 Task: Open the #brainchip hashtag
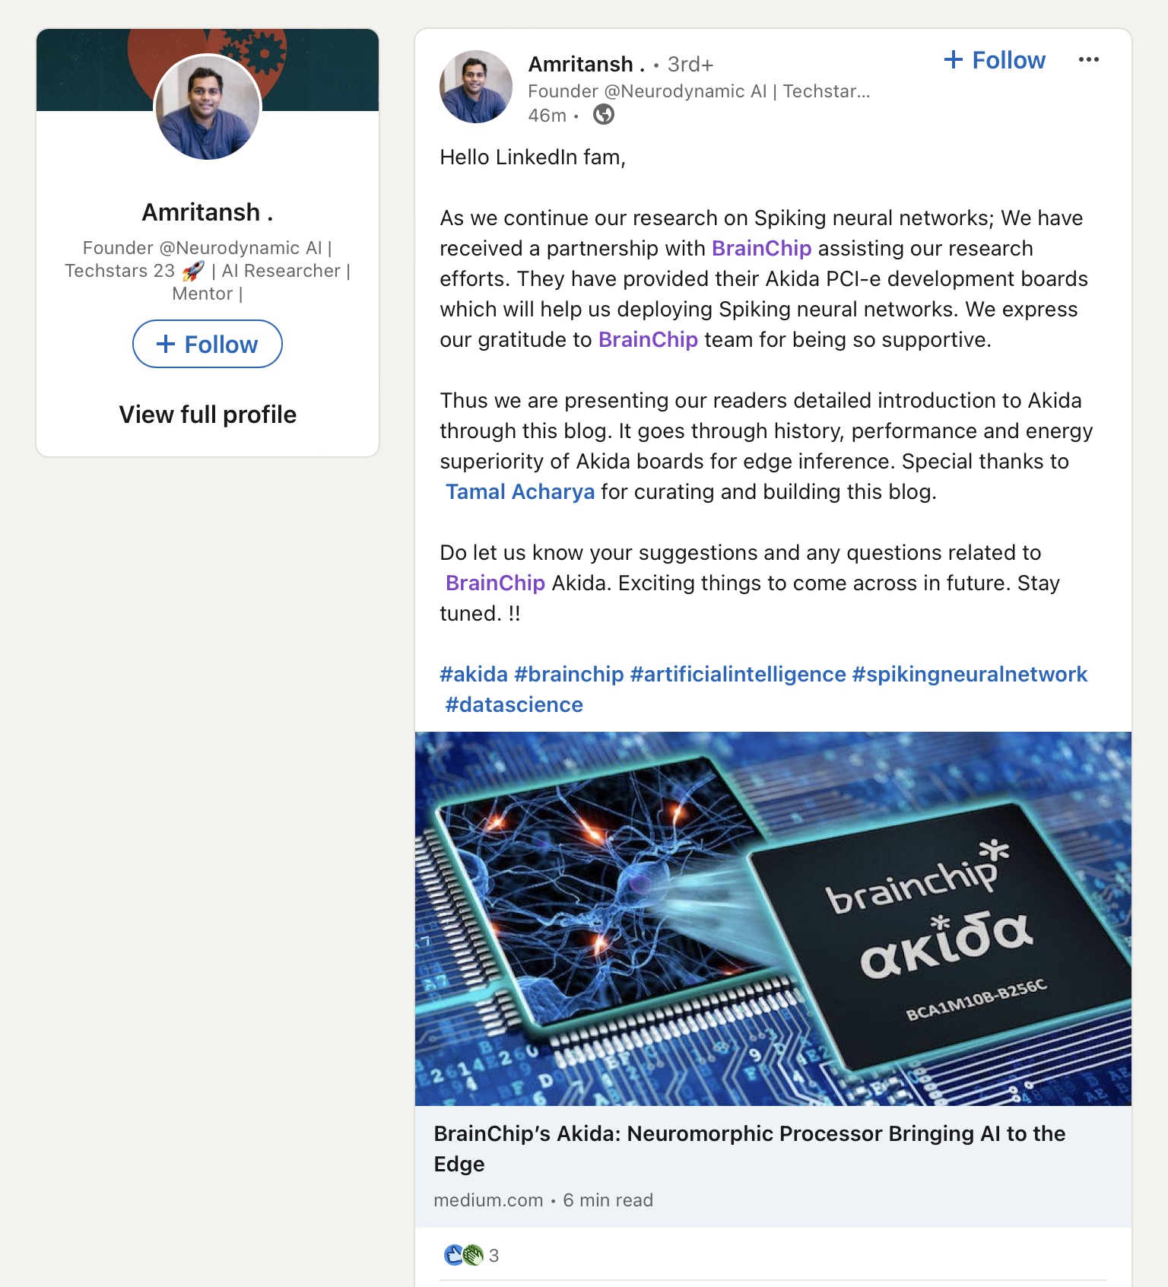(569, 675)
